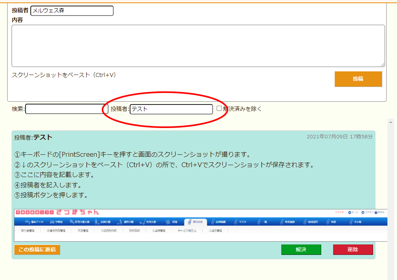This screenshot has height=280, width=397.
Task: Click the 通所介護 icon in the blue bar
Action: (x=119, y=222)
